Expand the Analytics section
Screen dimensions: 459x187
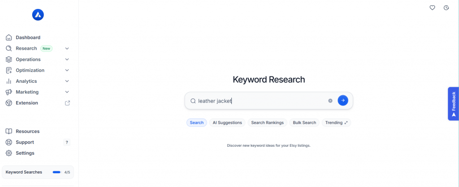click(x=67, y=81)
